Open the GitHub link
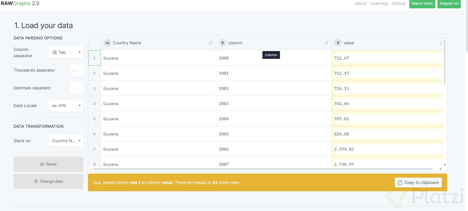468x211 pixels. 398,3
